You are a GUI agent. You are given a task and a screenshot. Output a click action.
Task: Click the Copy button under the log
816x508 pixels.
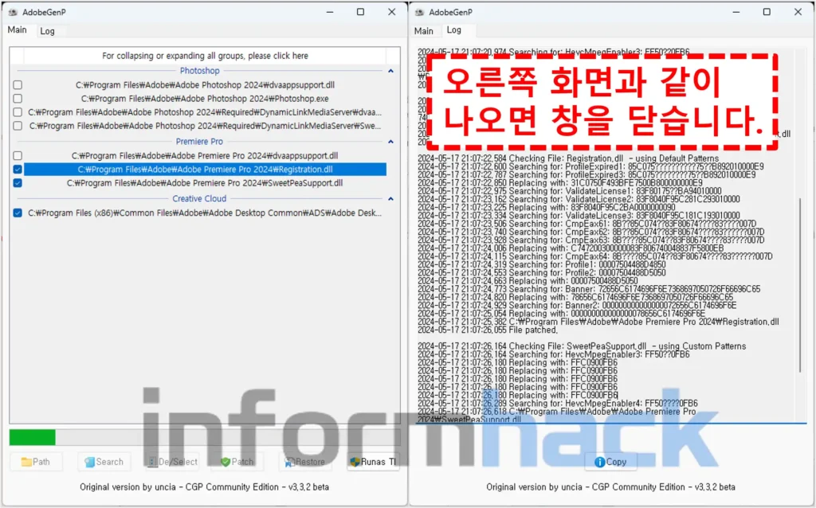(x=611, y=462)
